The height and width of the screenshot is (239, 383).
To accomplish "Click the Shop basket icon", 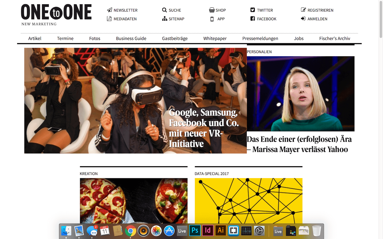I will tap(212, 10).
